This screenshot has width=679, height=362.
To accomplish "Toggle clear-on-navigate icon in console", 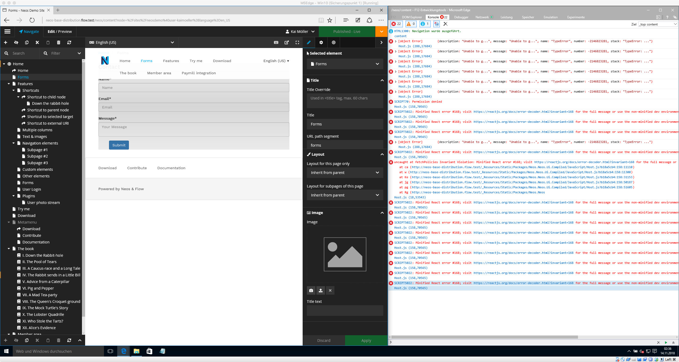I will (x=436, y=24).
